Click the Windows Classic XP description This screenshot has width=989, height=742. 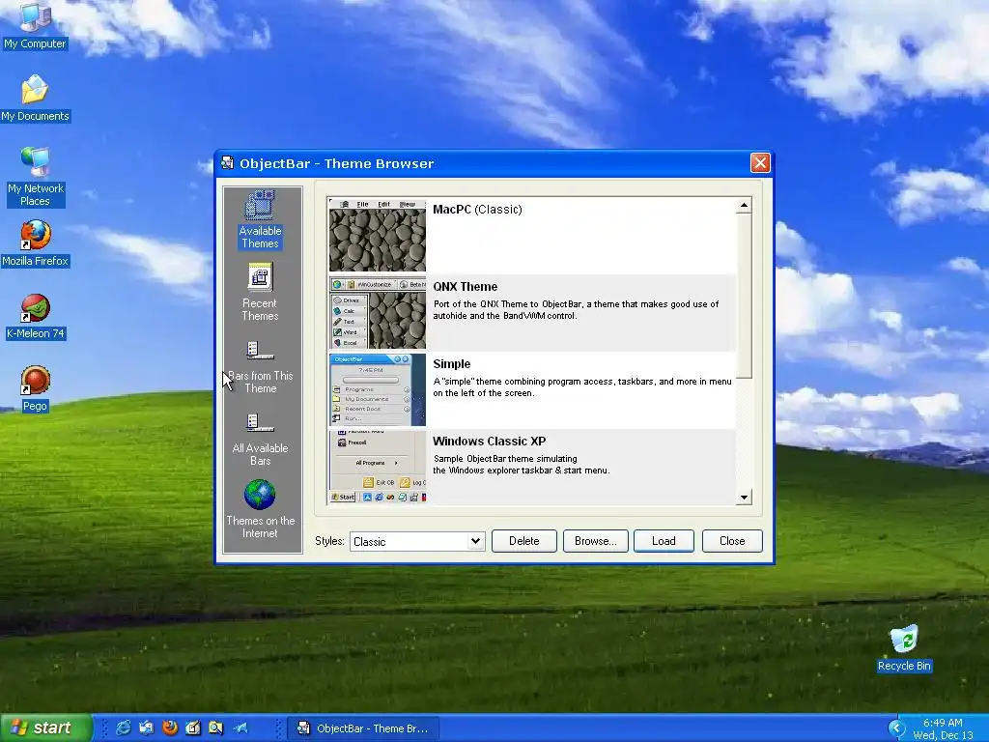click(521, 465)
